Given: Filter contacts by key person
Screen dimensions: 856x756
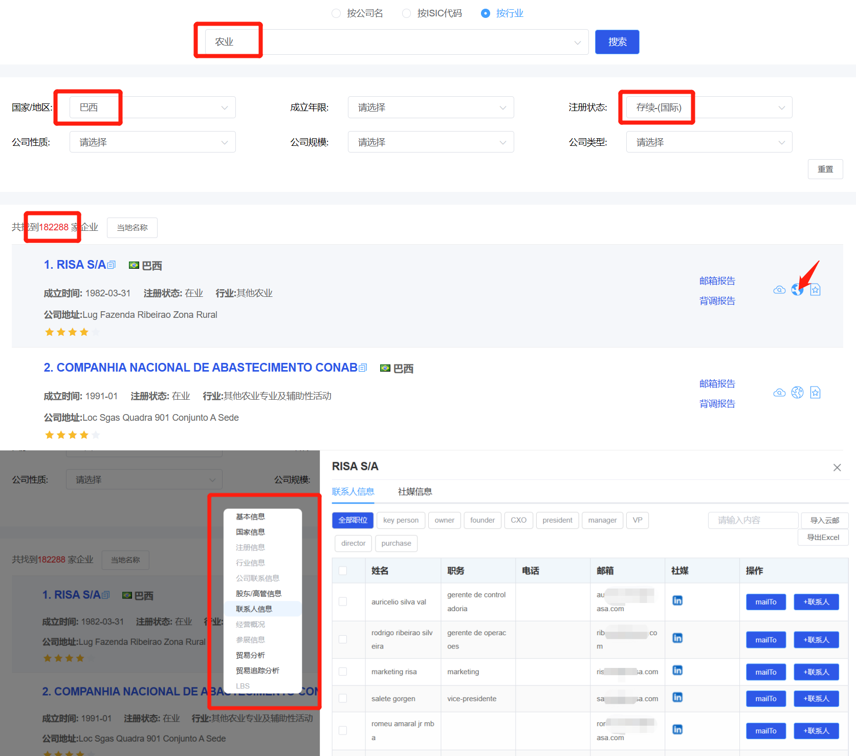Looking at the screenshot, I should click(x=401, y=520).
